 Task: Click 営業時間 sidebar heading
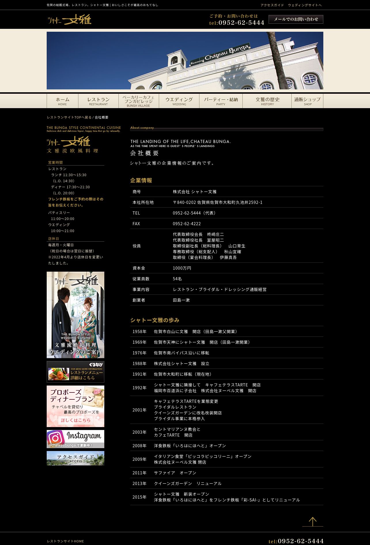tap(55, 163)
